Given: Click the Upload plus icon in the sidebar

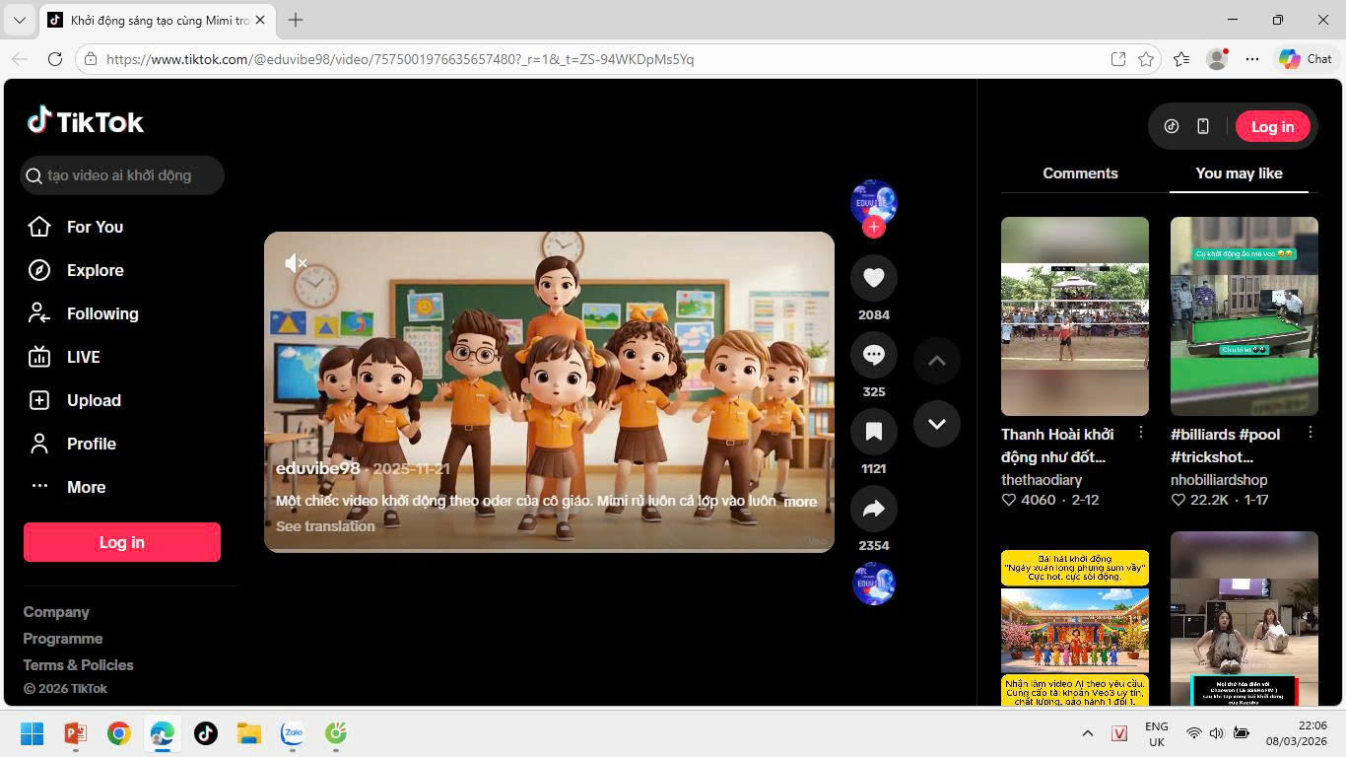Looking at the screenshot, I should click(x=39, y=400).
